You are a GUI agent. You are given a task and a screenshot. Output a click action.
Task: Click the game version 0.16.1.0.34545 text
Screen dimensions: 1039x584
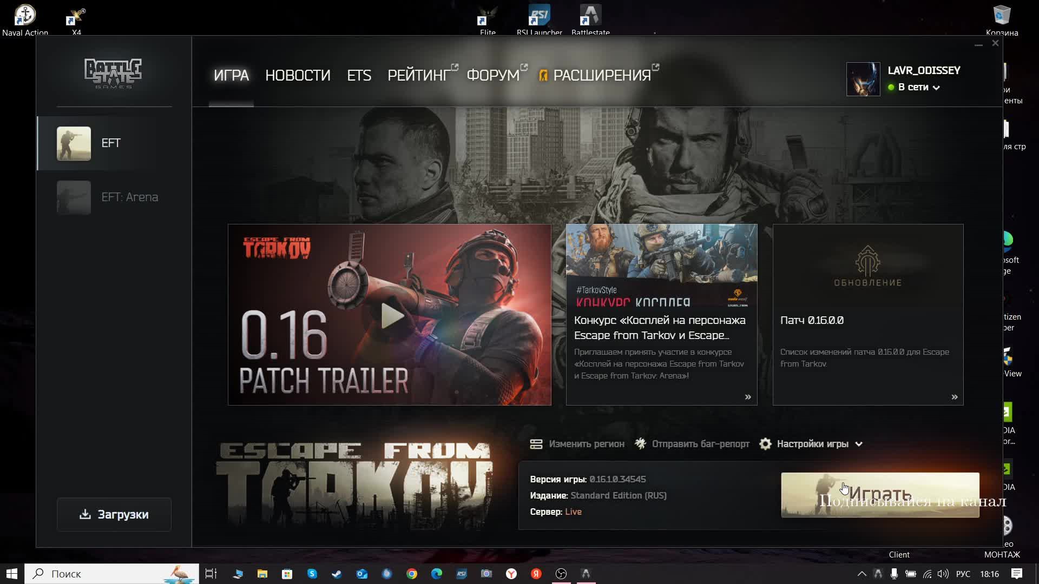617,479
